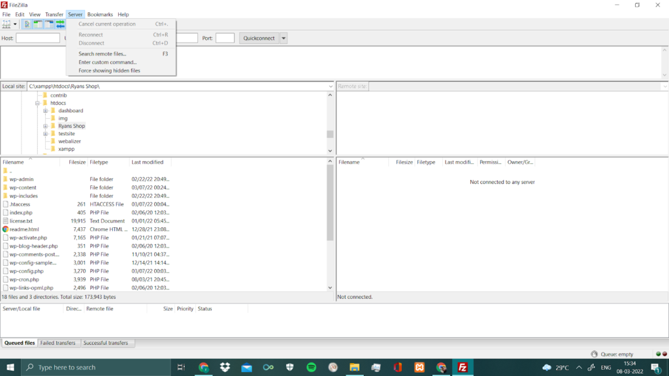The width and height of the screenshot is (669, 376).
Task: Toggle the remote directory tree display
Action: [x=49, y=24]
